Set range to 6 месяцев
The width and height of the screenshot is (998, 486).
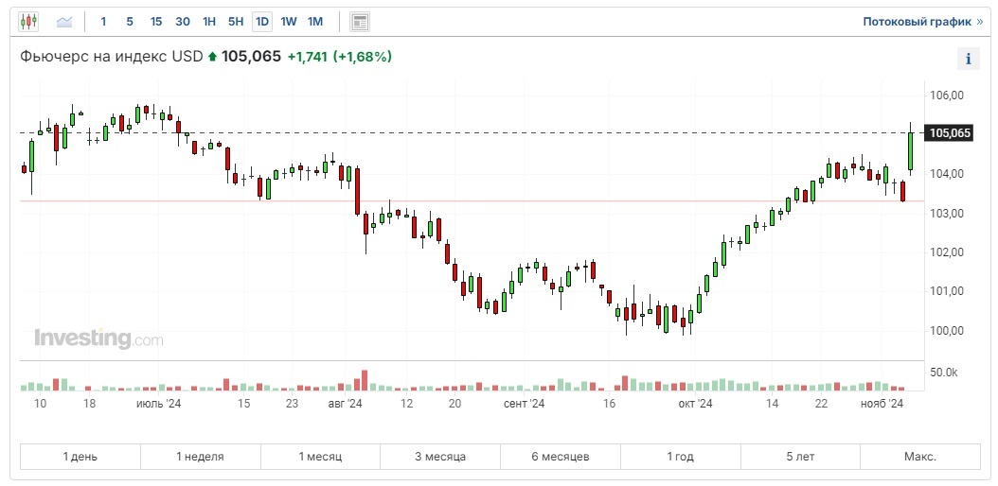pos(561,457)
